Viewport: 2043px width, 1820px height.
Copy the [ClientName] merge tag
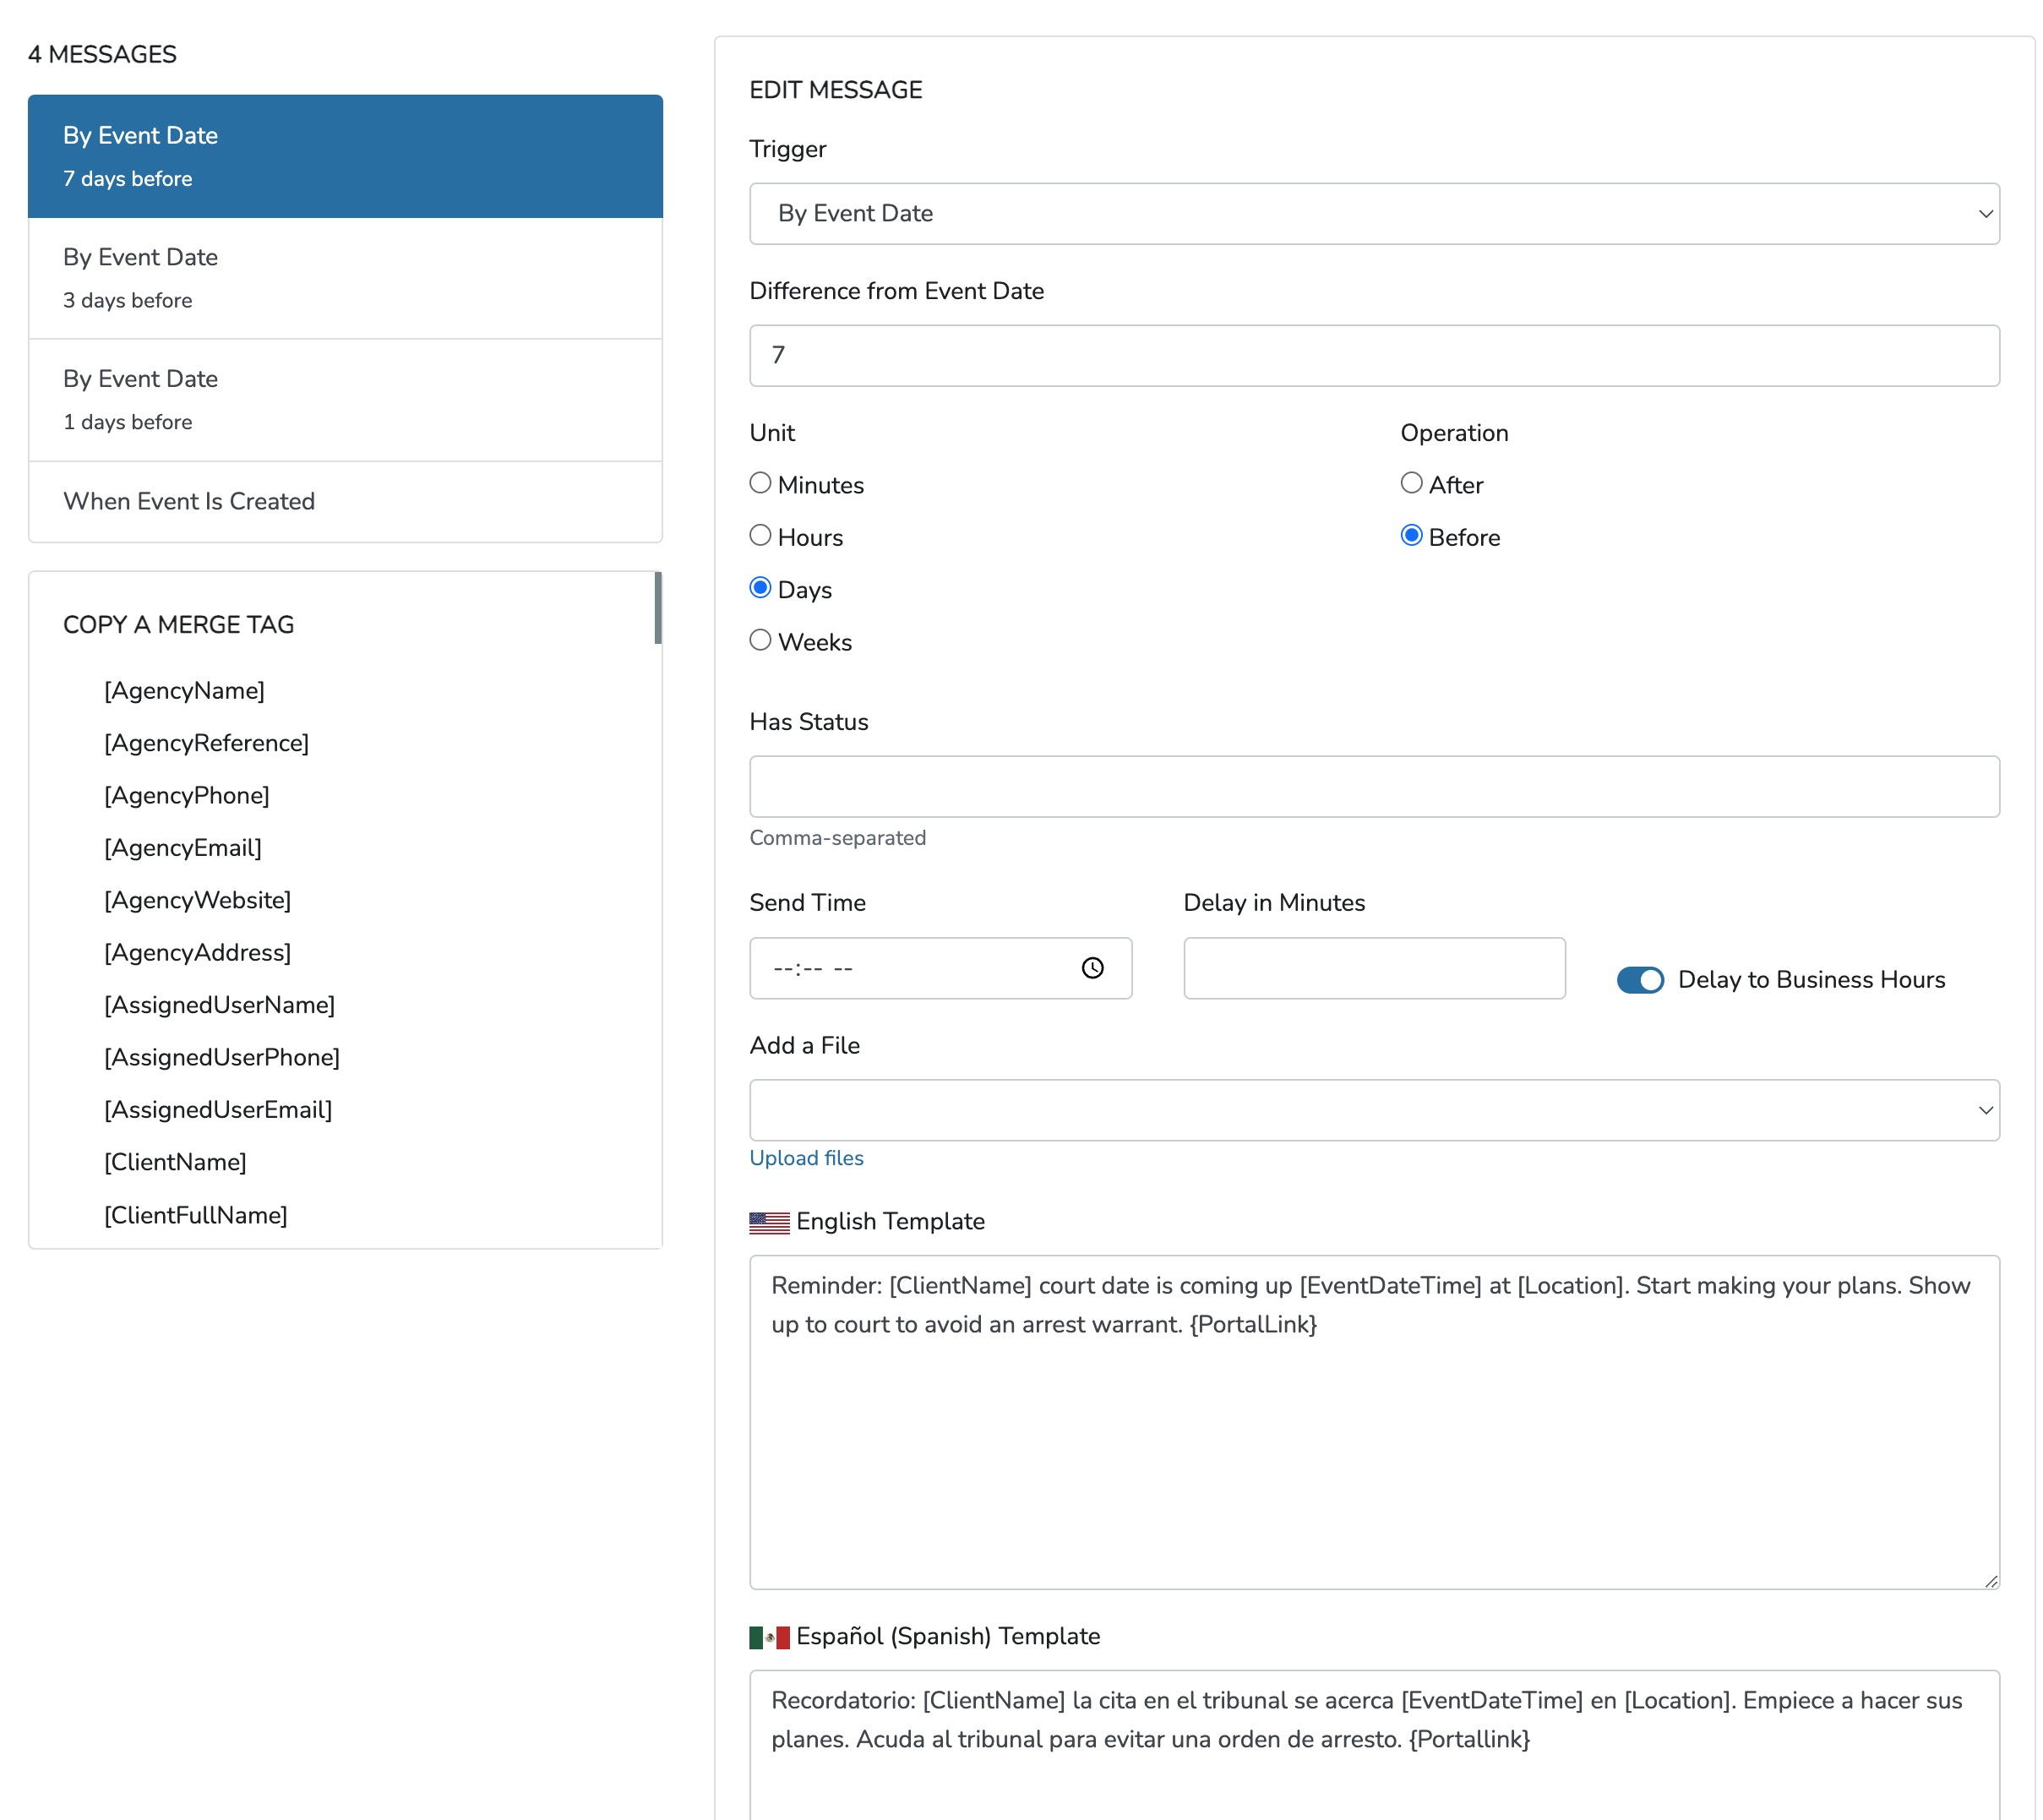pyautogui.click(x=175, y=1162)
